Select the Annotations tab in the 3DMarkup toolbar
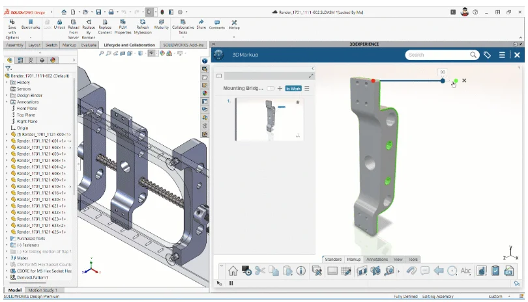Screen dimensions: 528x302 [377, 259]
